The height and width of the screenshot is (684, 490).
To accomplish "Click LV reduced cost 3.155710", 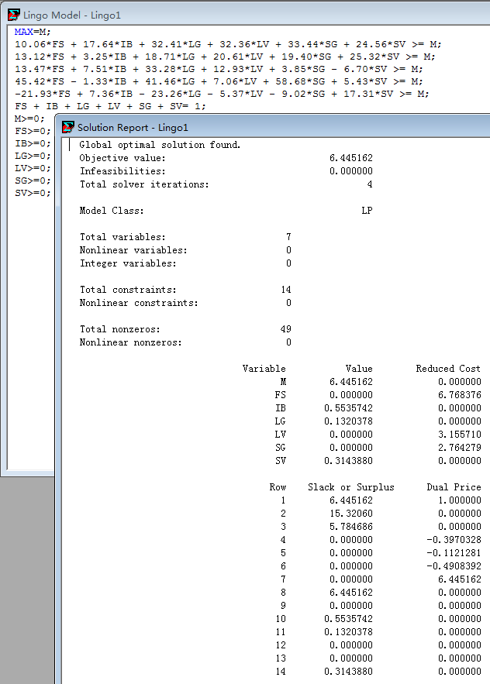I will point(460,435).
